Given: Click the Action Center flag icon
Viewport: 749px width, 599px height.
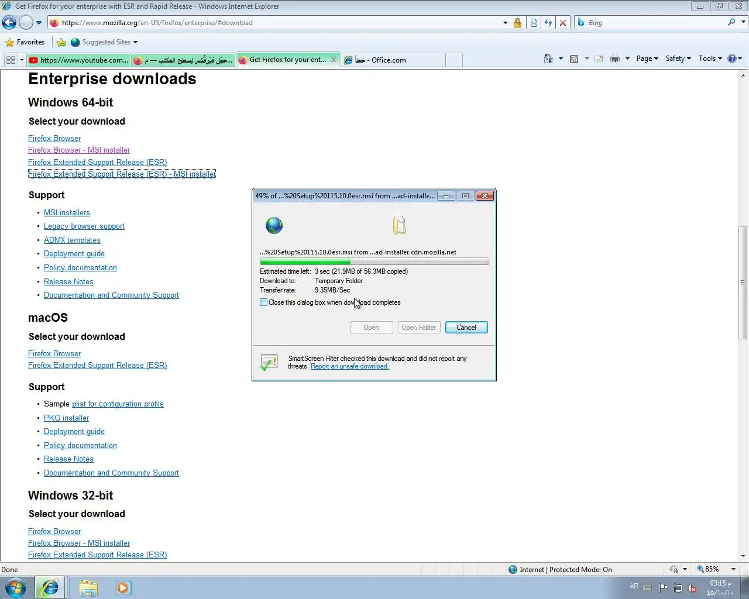Looking at the screenshot, I should pos(663,588).
